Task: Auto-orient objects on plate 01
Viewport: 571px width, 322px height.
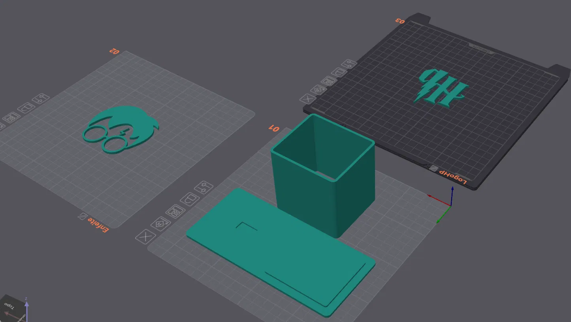Action: pyautogui.click(x=160, y=224)
